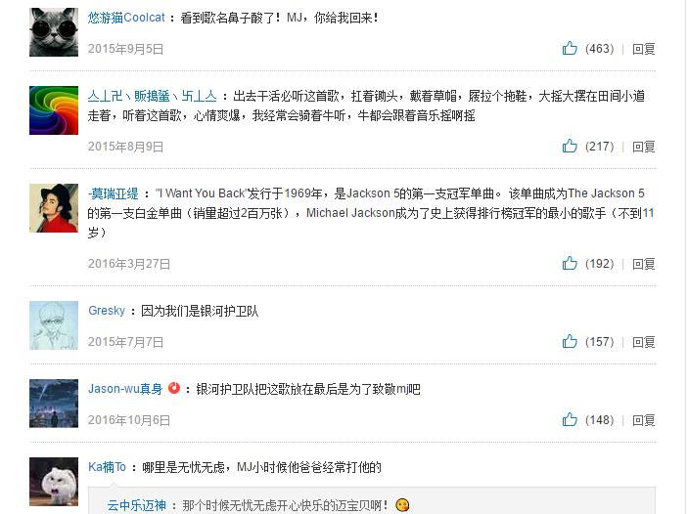
Task: Click the emoji in 云中乐迈神's reply
Action: click(402, 505)
